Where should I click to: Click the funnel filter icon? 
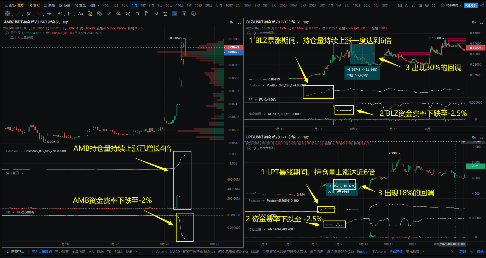184,14
